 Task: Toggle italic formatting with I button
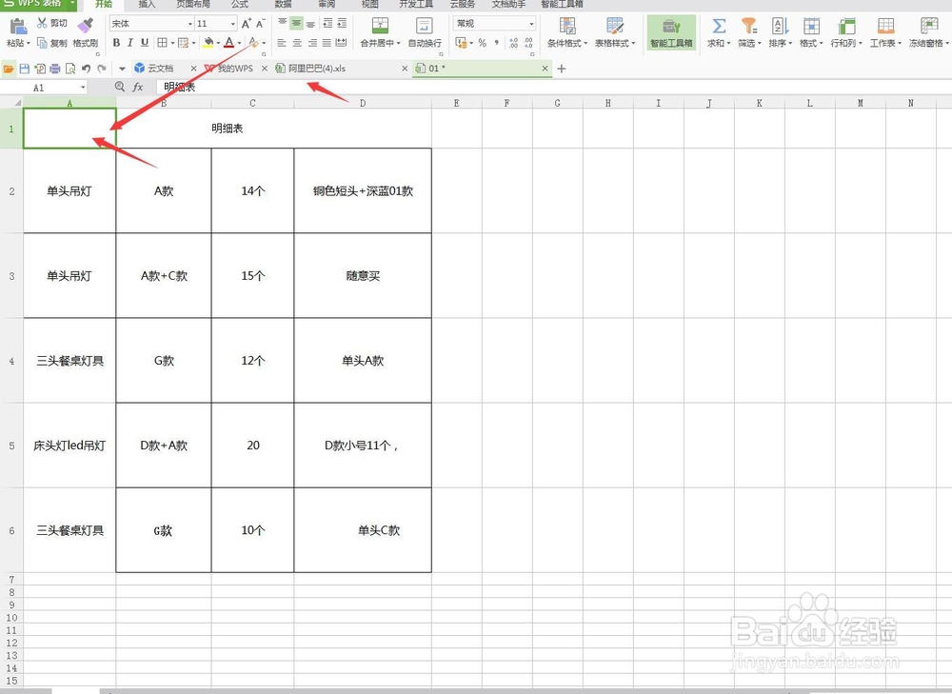(x=130, y=42)
